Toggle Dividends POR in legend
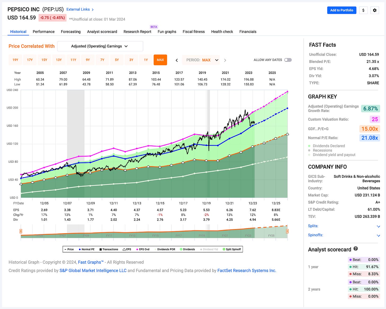Viewport: 386px width, 309px height. click(x=165, y=249)
